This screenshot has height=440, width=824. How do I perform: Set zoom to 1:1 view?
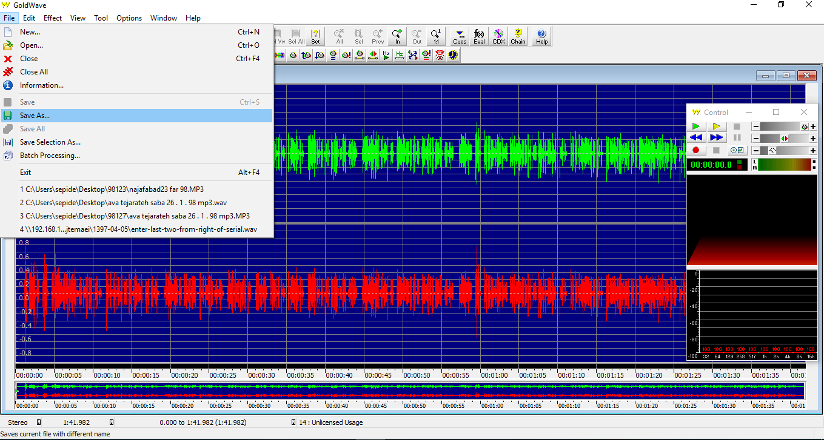[x=436, y=37]
